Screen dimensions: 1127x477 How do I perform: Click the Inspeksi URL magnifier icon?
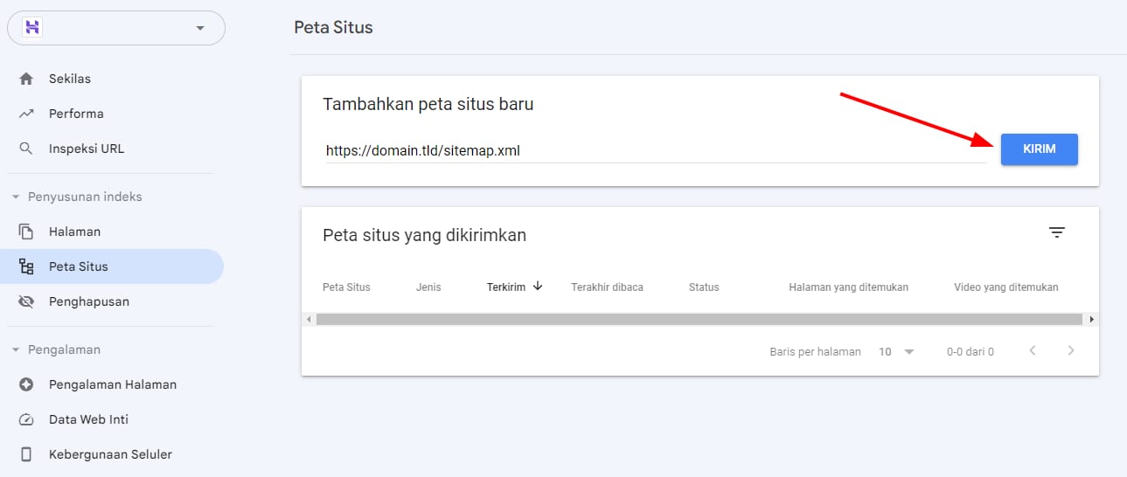coord(26,149)
